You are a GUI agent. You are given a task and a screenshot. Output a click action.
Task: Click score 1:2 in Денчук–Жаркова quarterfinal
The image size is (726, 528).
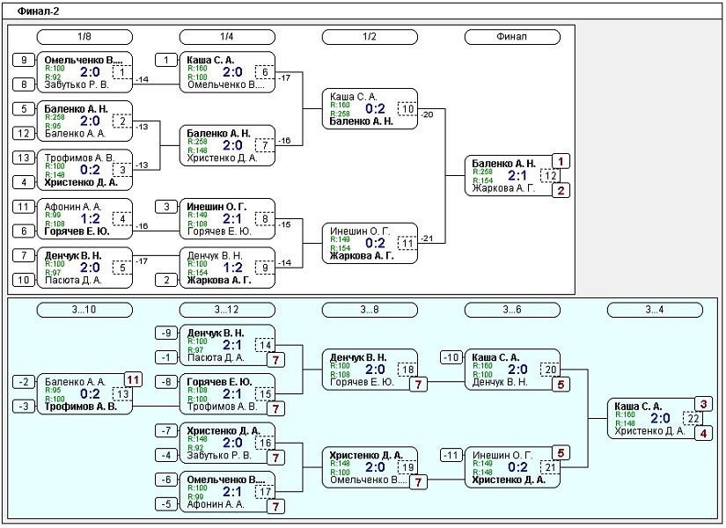click(x=232, y=268)
